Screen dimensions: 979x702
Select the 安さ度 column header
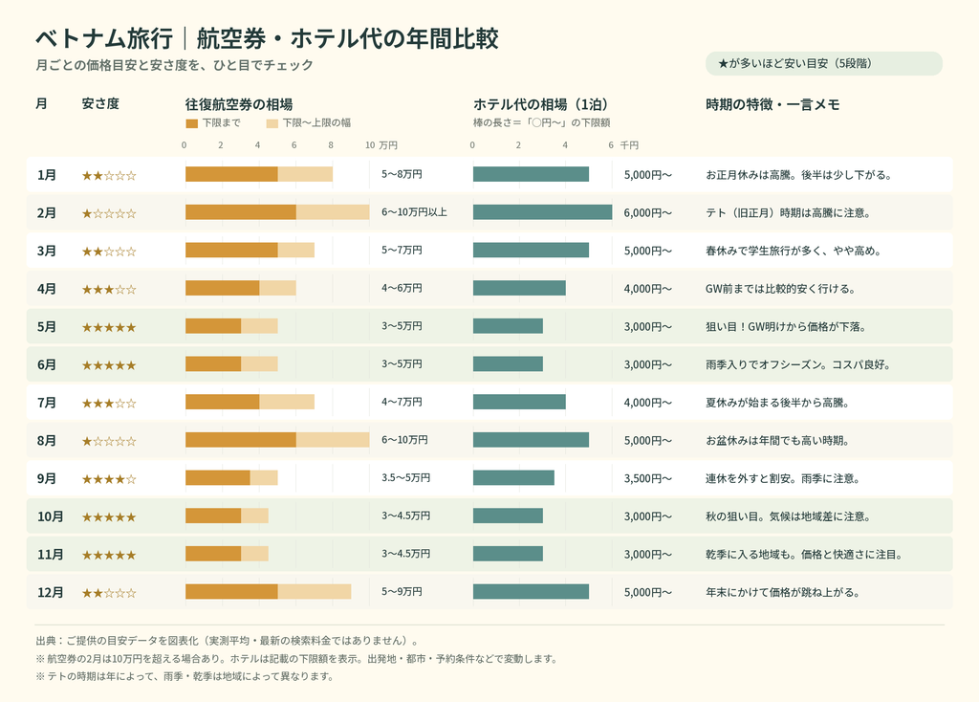click(x=99, y=103)
